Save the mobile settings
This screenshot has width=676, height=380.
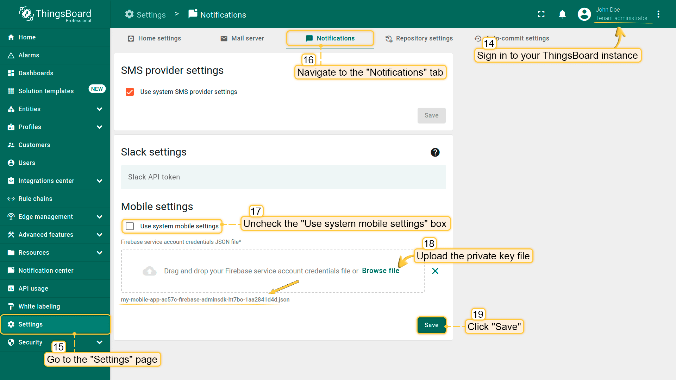[x=431, y=325]
